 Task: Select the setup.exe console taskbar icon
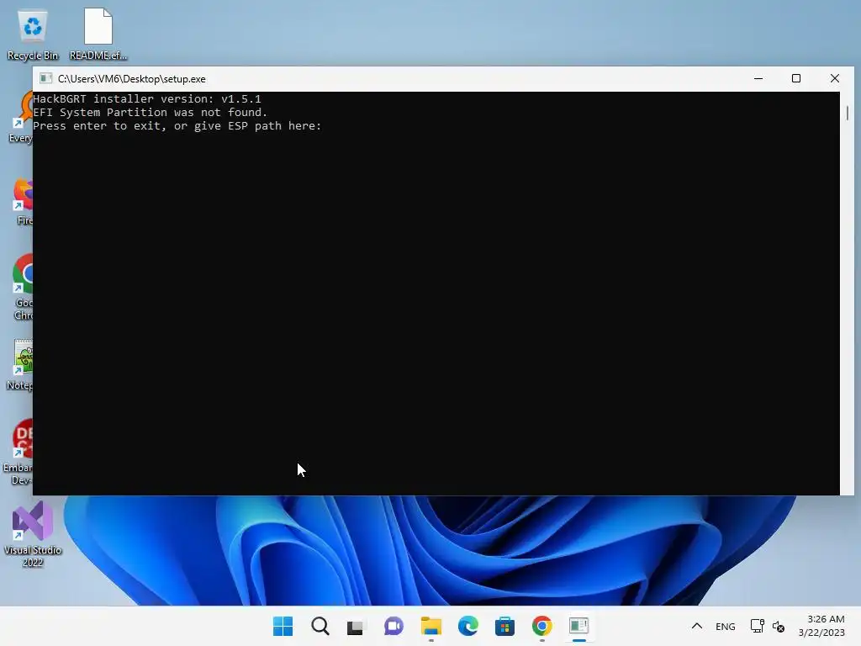point(578,626)
